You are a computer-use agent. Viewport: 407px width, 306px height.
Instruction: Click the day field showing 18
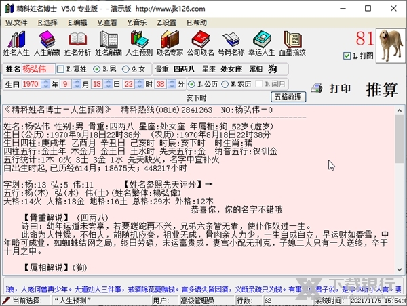[x=98, y=84]
